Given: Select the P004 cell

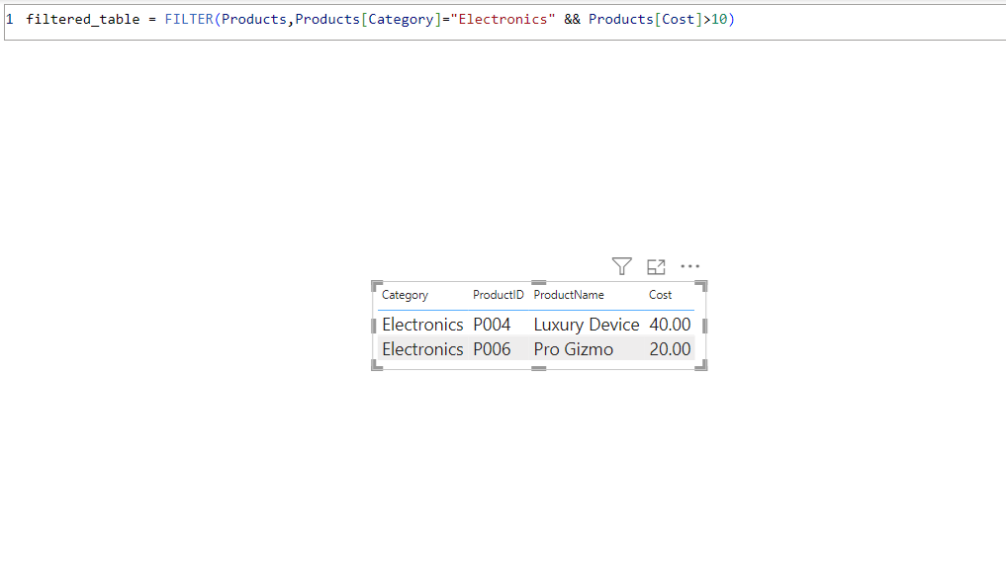Looking at the screenshot, I should pyautogui.click(x=492, y=325).
